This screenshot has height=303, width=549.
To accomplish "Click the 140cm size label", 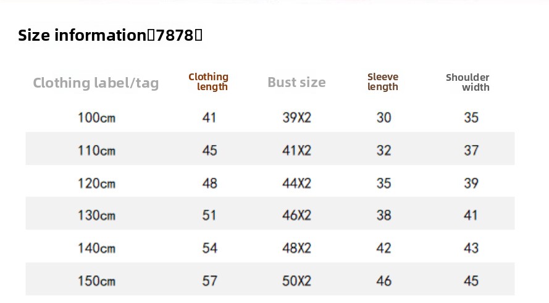I will tap(96, 248).
